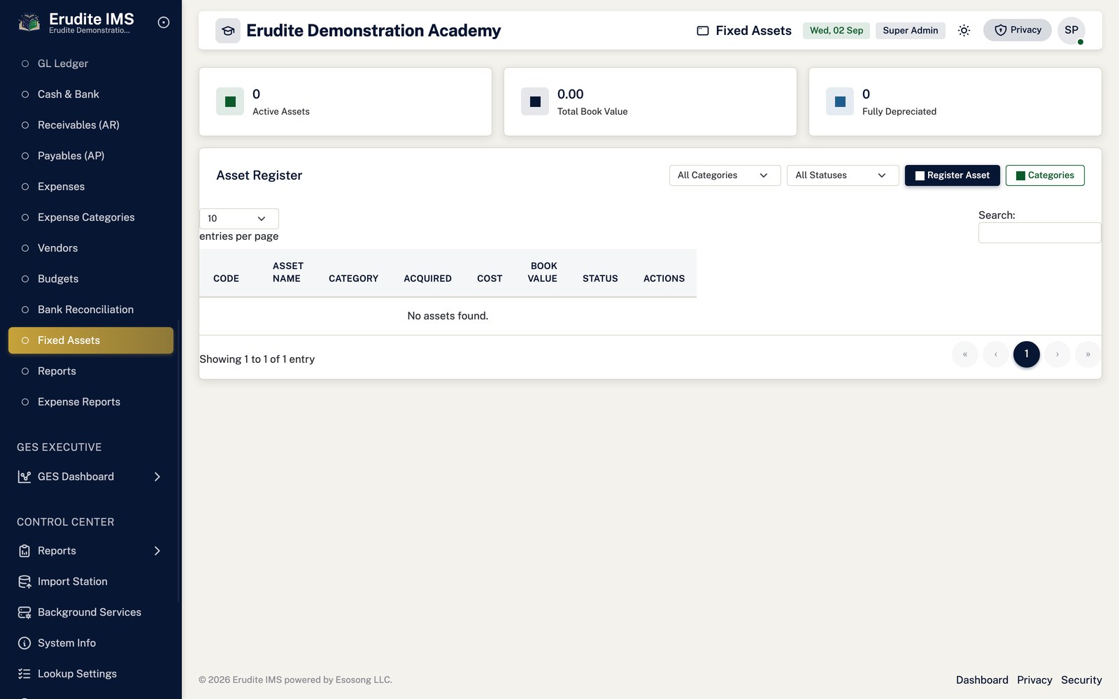Viewport: 1119px width, 699px height.
Task: Open Expense Reports sidebar item
Action: coord(91,402)
